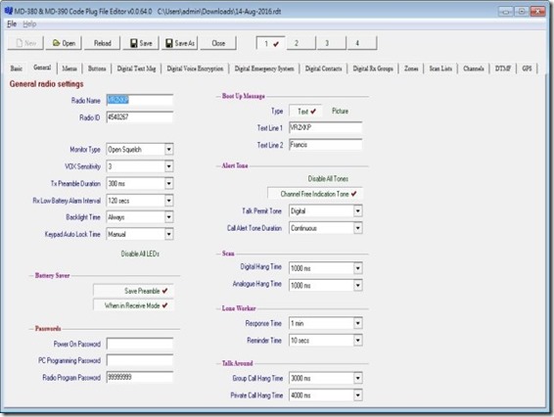
Task: Open Digital Voice Encryption tab
Action: [195, 69]
